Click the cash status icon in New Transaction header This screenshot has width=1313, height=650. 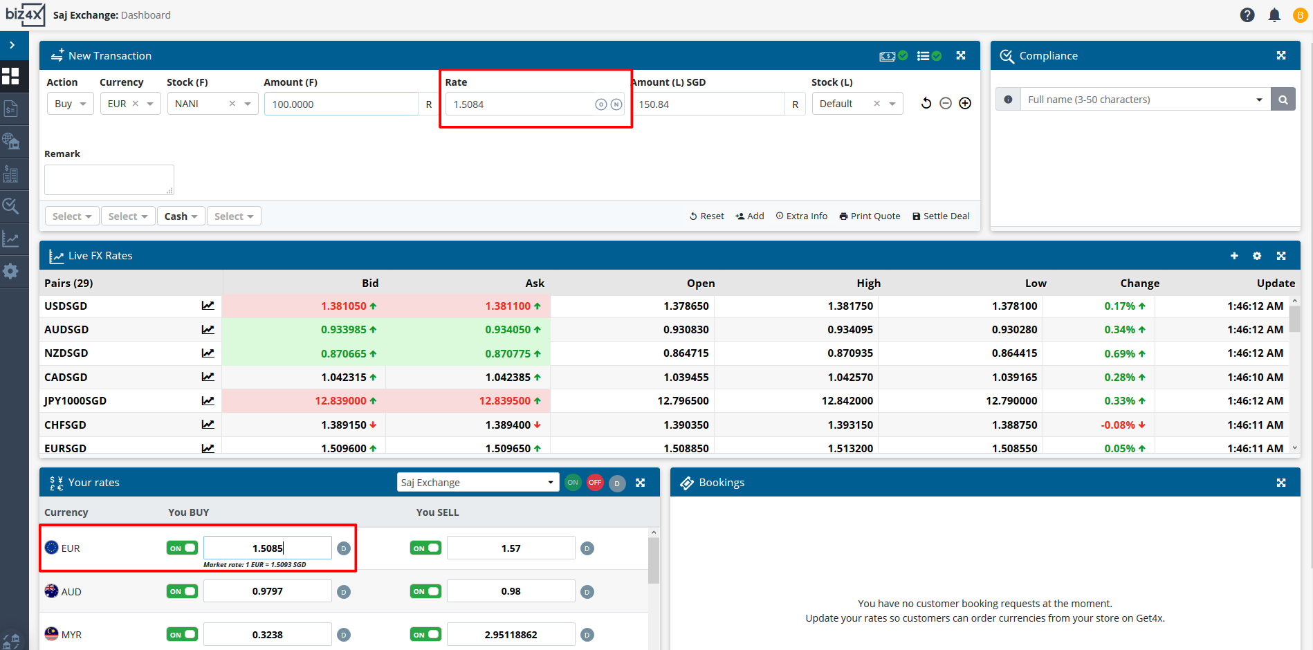click(x=893, y=56)
